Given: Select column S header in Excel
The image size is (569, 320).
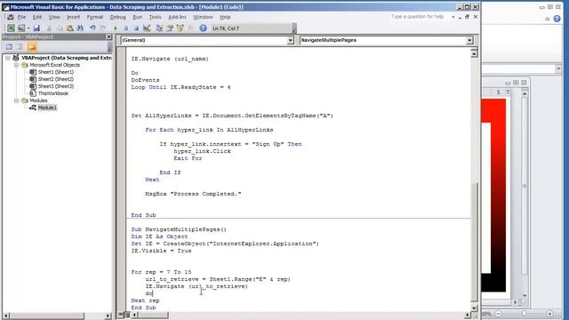Looking at the screenshot, I should pyautogui.click(x=499, y=92).
